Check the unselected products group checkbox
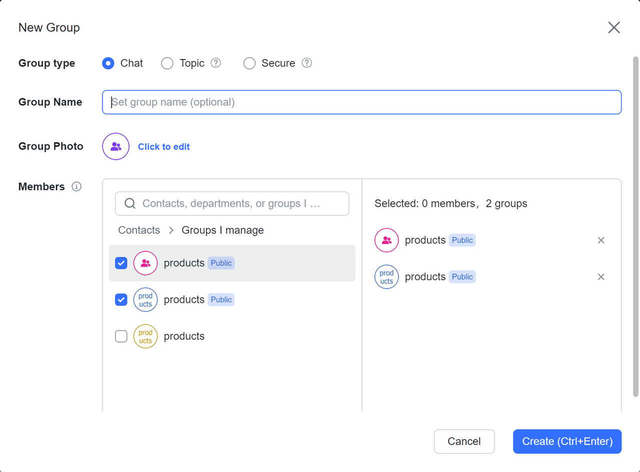 (x=121, y=336)
